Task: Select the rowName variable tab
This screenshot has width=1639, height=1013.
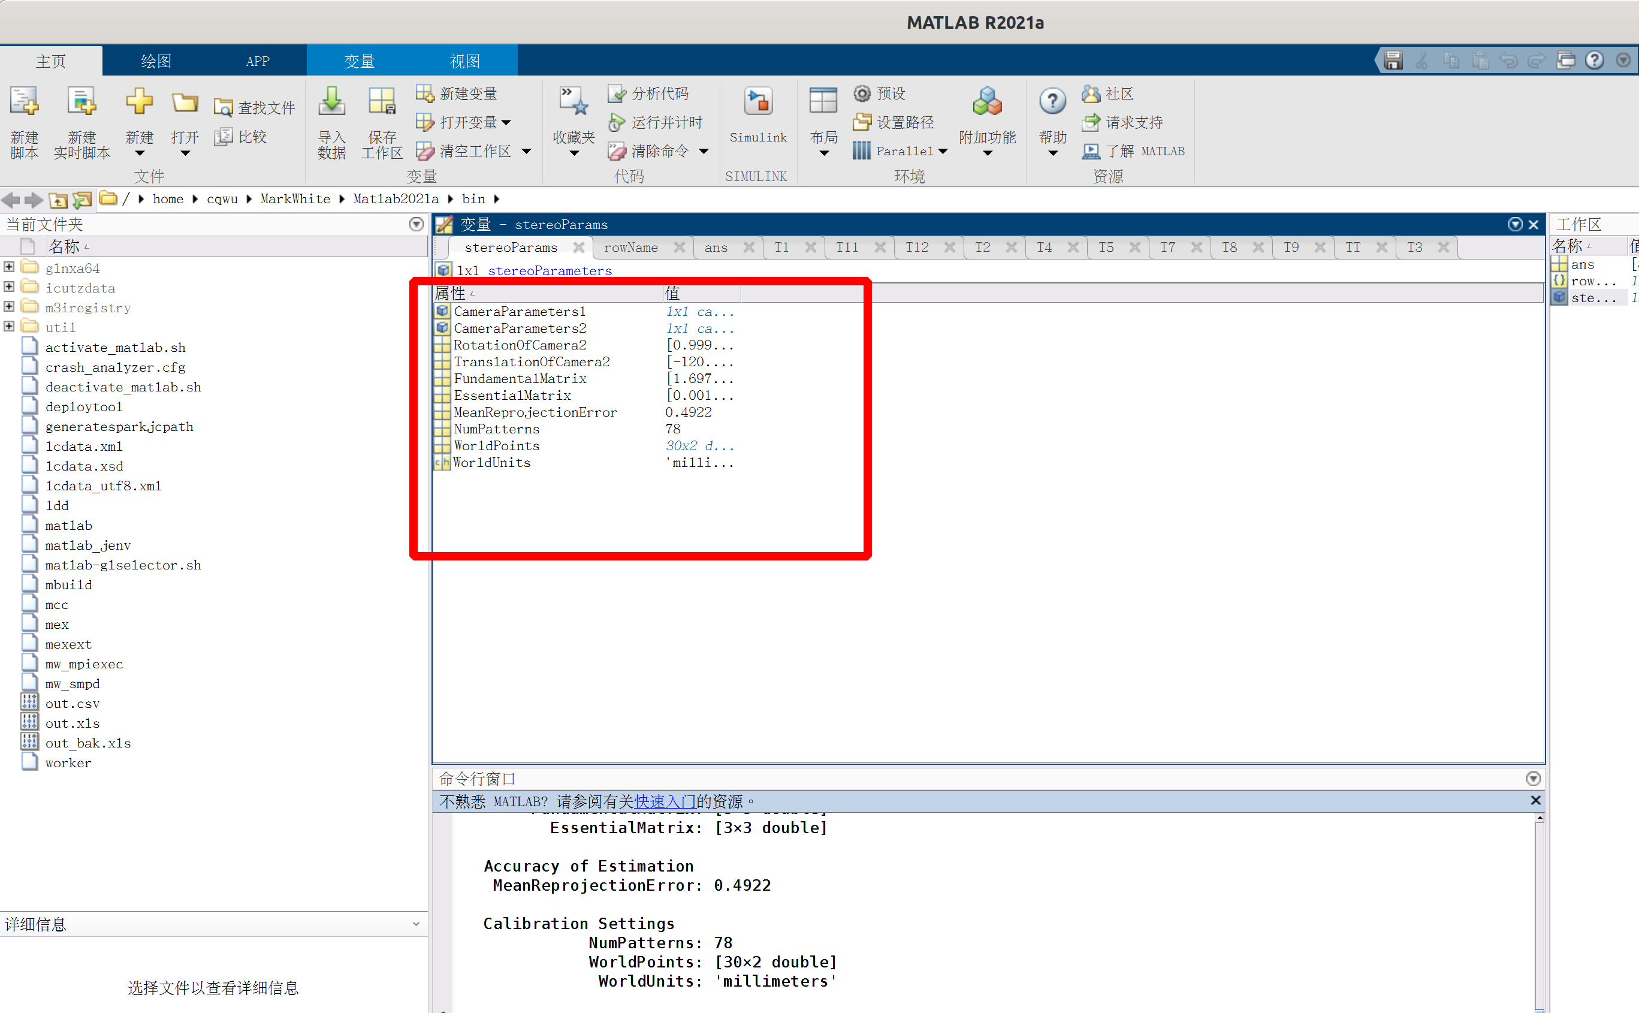Action: click(x=630, y=247)
